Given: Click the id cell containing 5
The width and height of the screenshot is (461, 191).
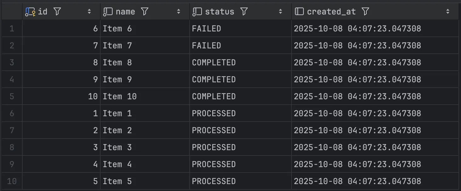Looking at the screenshot, I should coord(95,181).
